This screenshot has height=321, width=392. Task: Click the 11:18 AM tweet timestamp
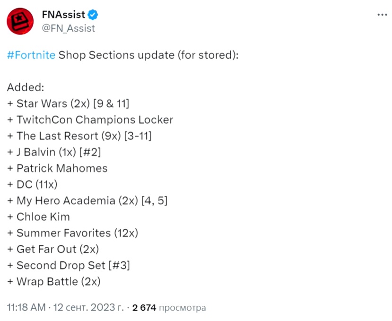coord(25,308)
